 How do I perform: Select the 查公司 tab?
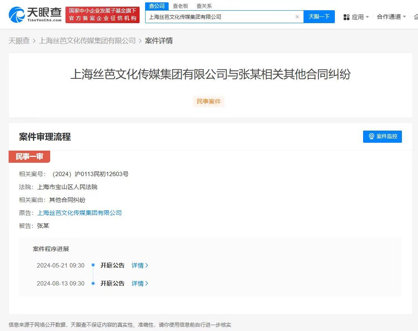[x=156, y=6]
